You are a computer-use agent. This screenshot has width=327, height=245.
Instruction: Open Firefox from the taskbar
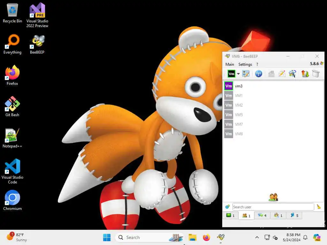coord(206,237)
